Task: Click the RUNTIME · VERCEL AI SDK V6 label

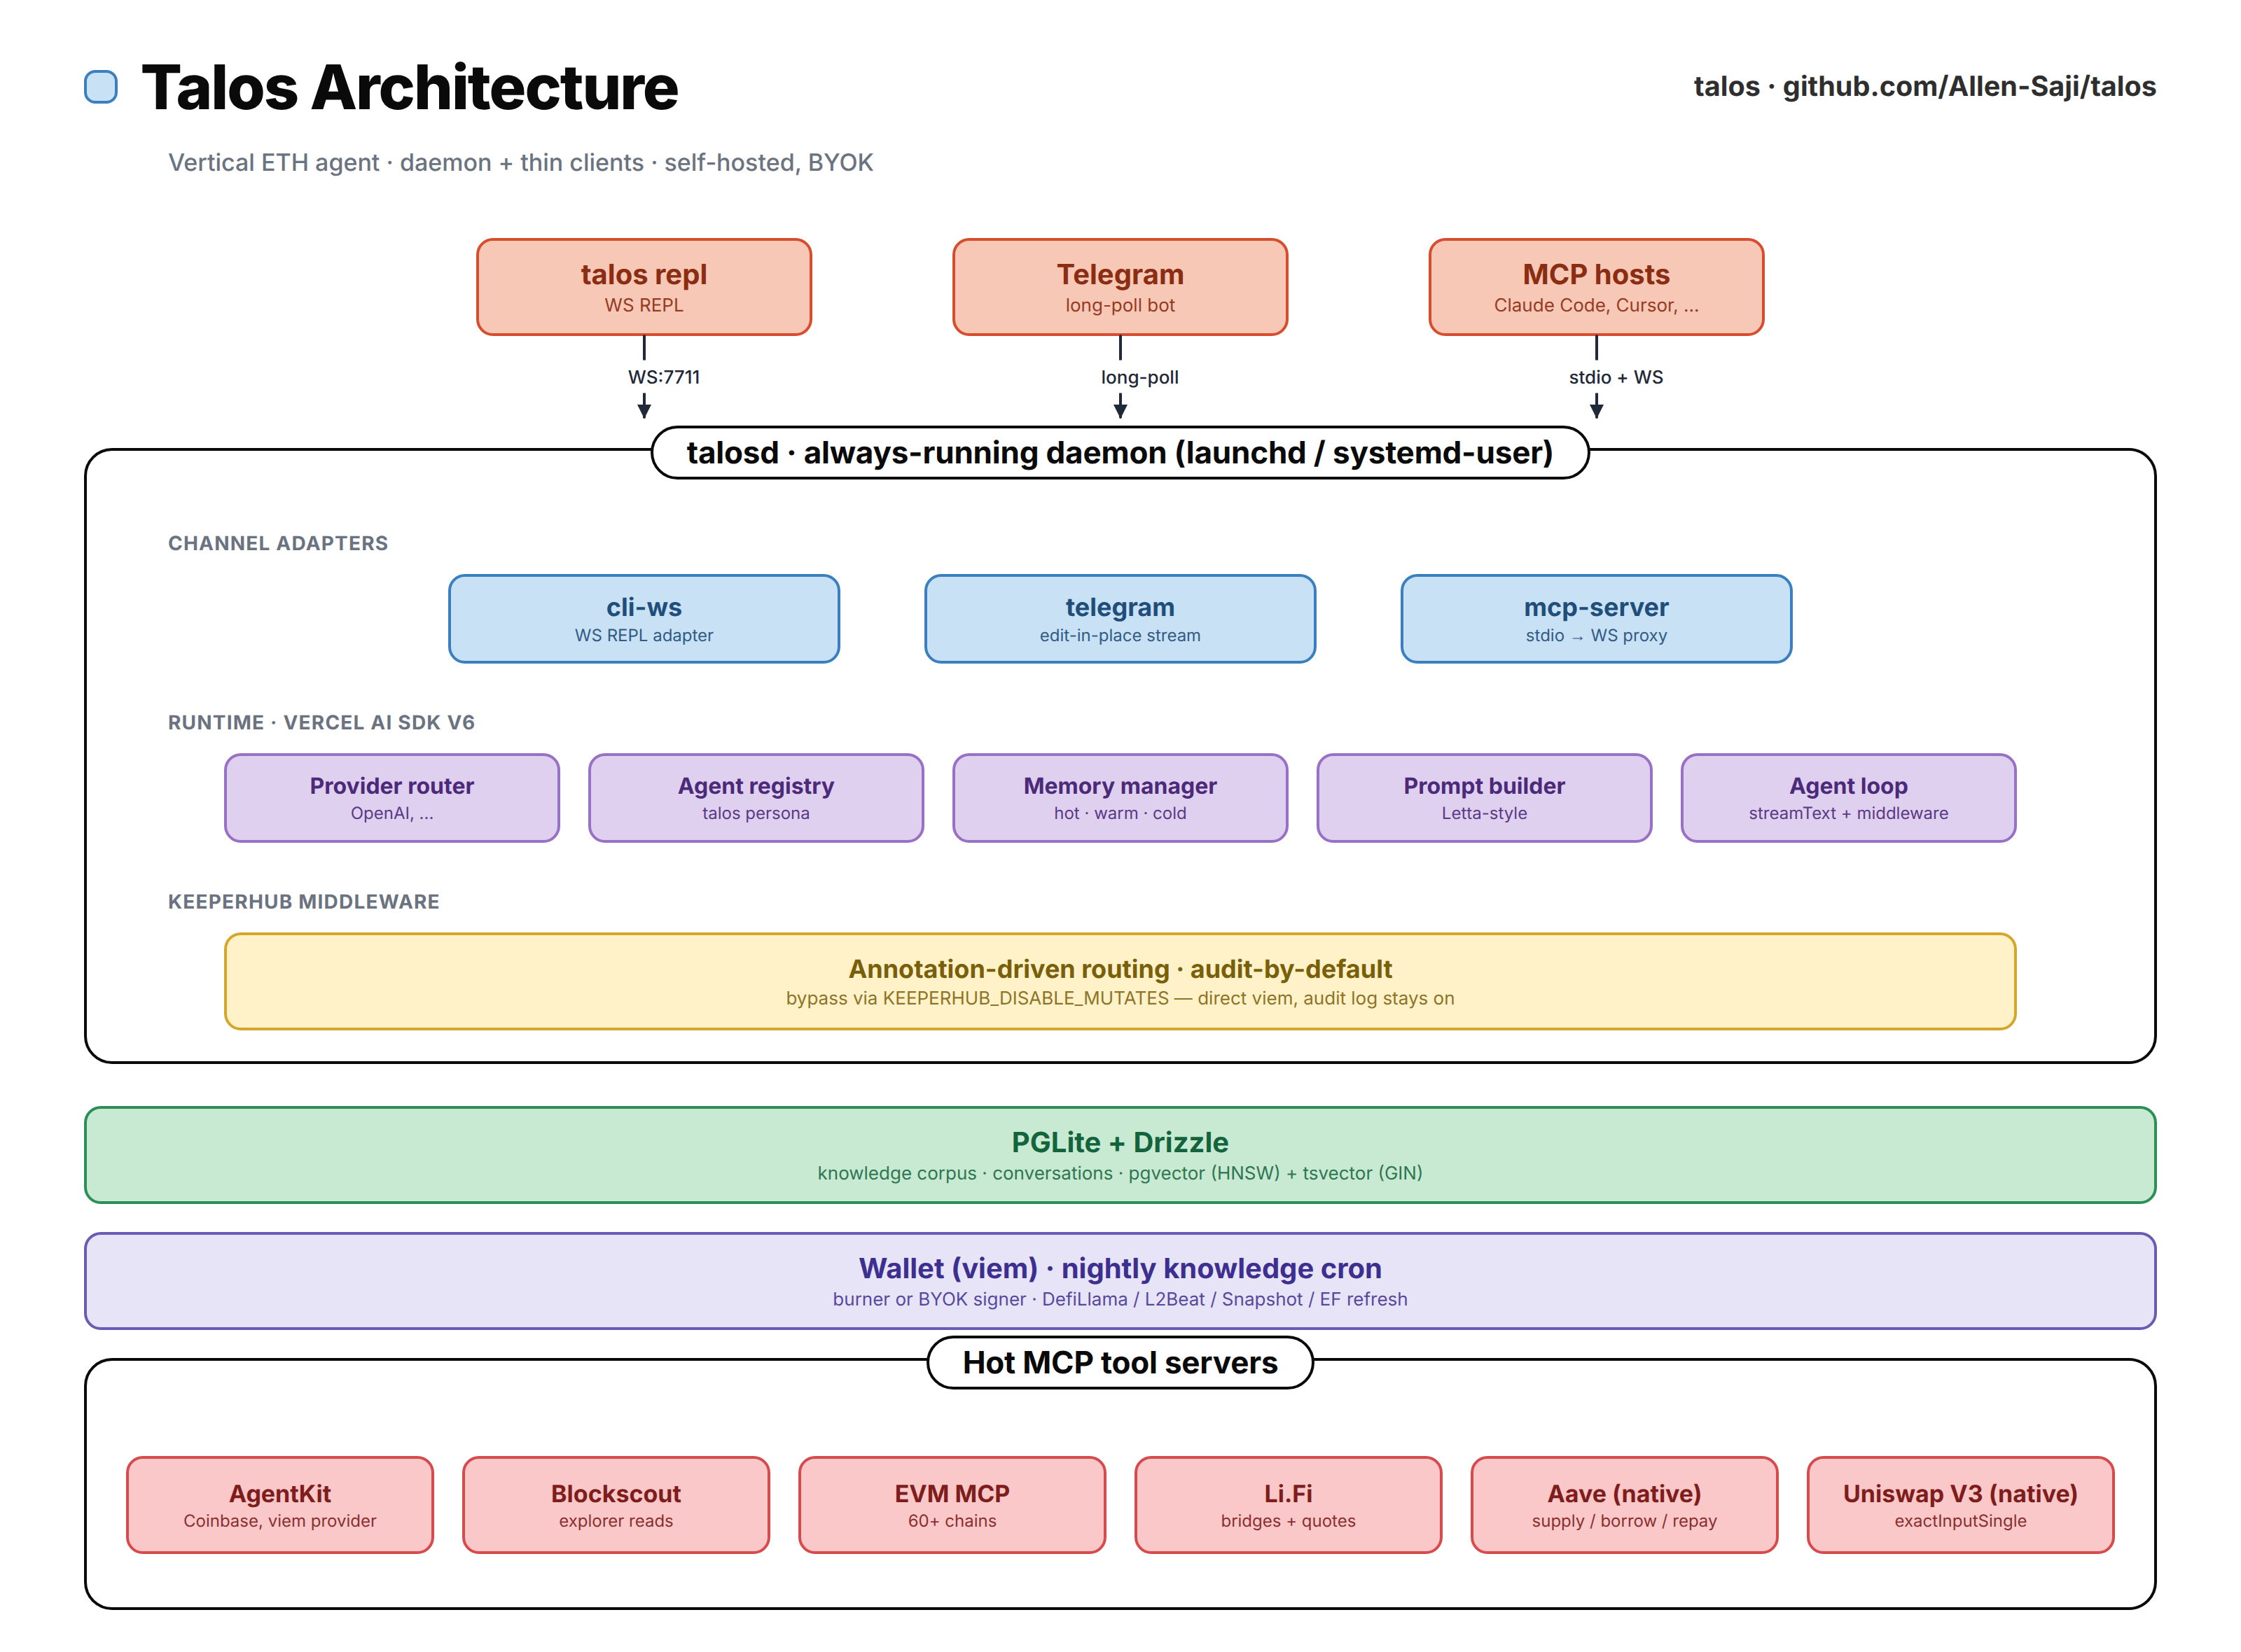Action: pos(321,722)
